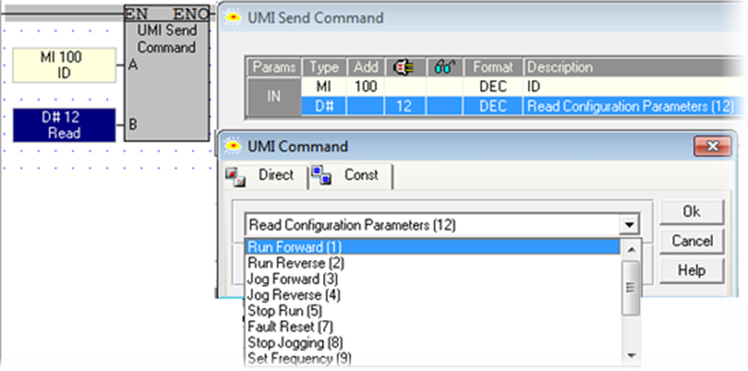Select the MI 100 ID operand box
Viewport: 748px width, 371px height.
pos(65,65)
